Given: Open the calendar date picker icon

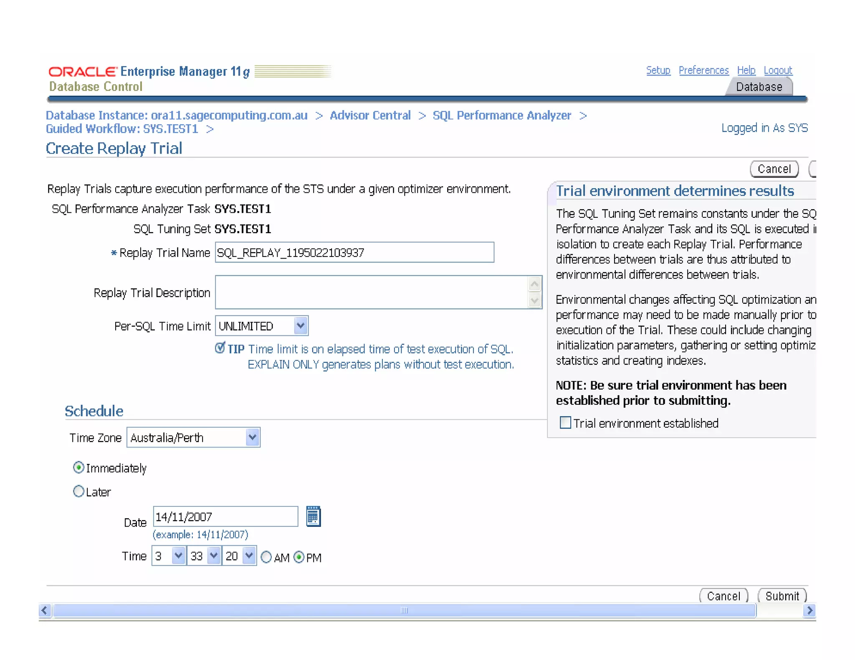Looking at the screenshot, I should [x=313, y=516].
